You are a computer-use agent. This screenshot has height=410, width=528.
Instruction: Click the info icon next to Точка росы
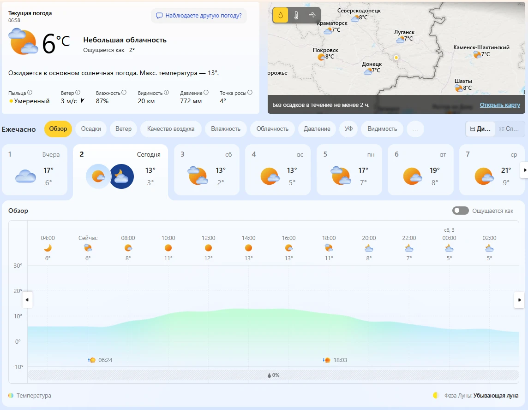pos(250,93)
